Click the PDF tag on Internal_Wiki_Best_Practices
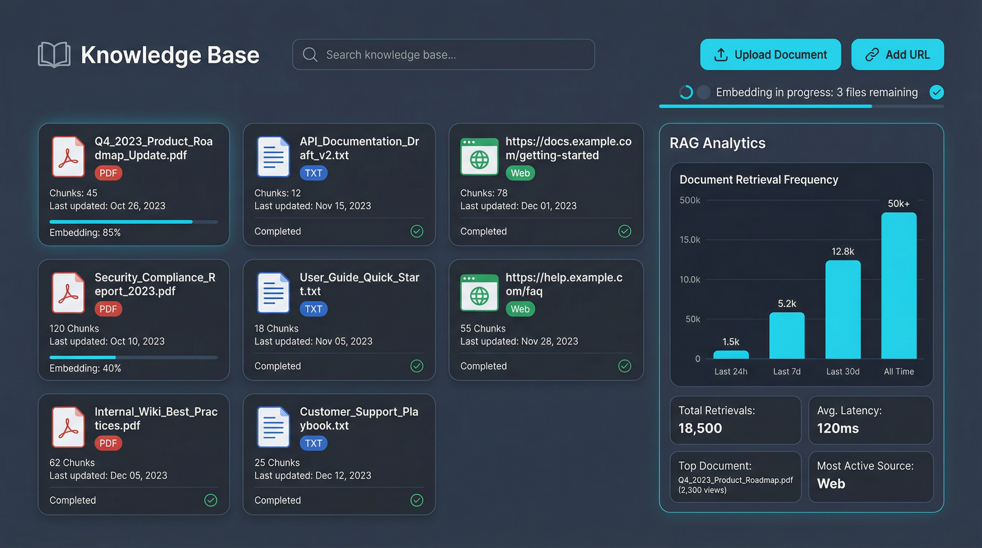 point(108,443)
